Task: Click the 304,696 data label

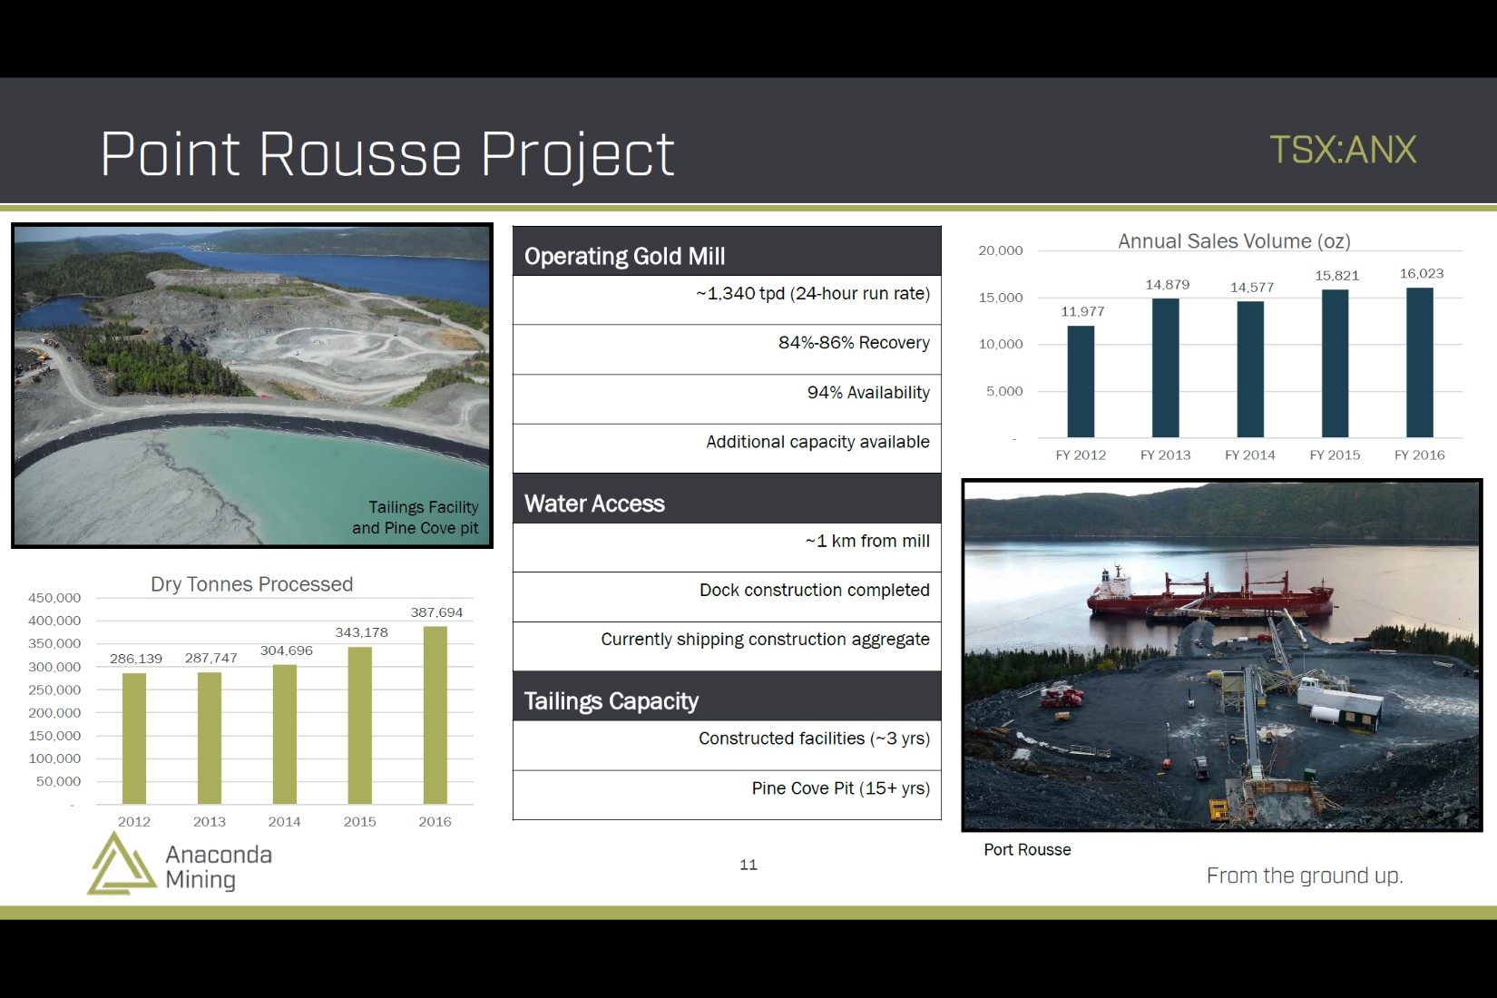Action: 287,651
